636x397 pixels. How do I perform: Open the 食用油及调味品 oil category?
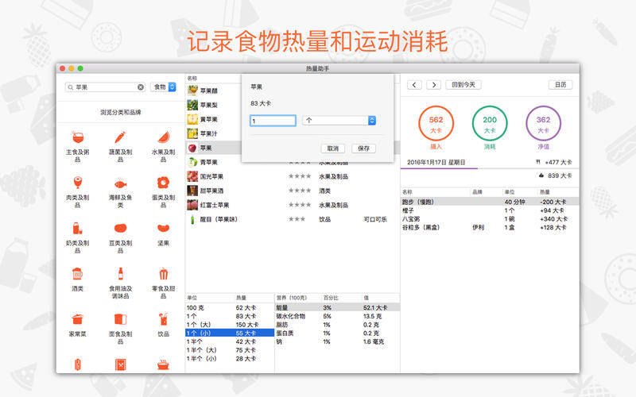(x=121, y=283)
